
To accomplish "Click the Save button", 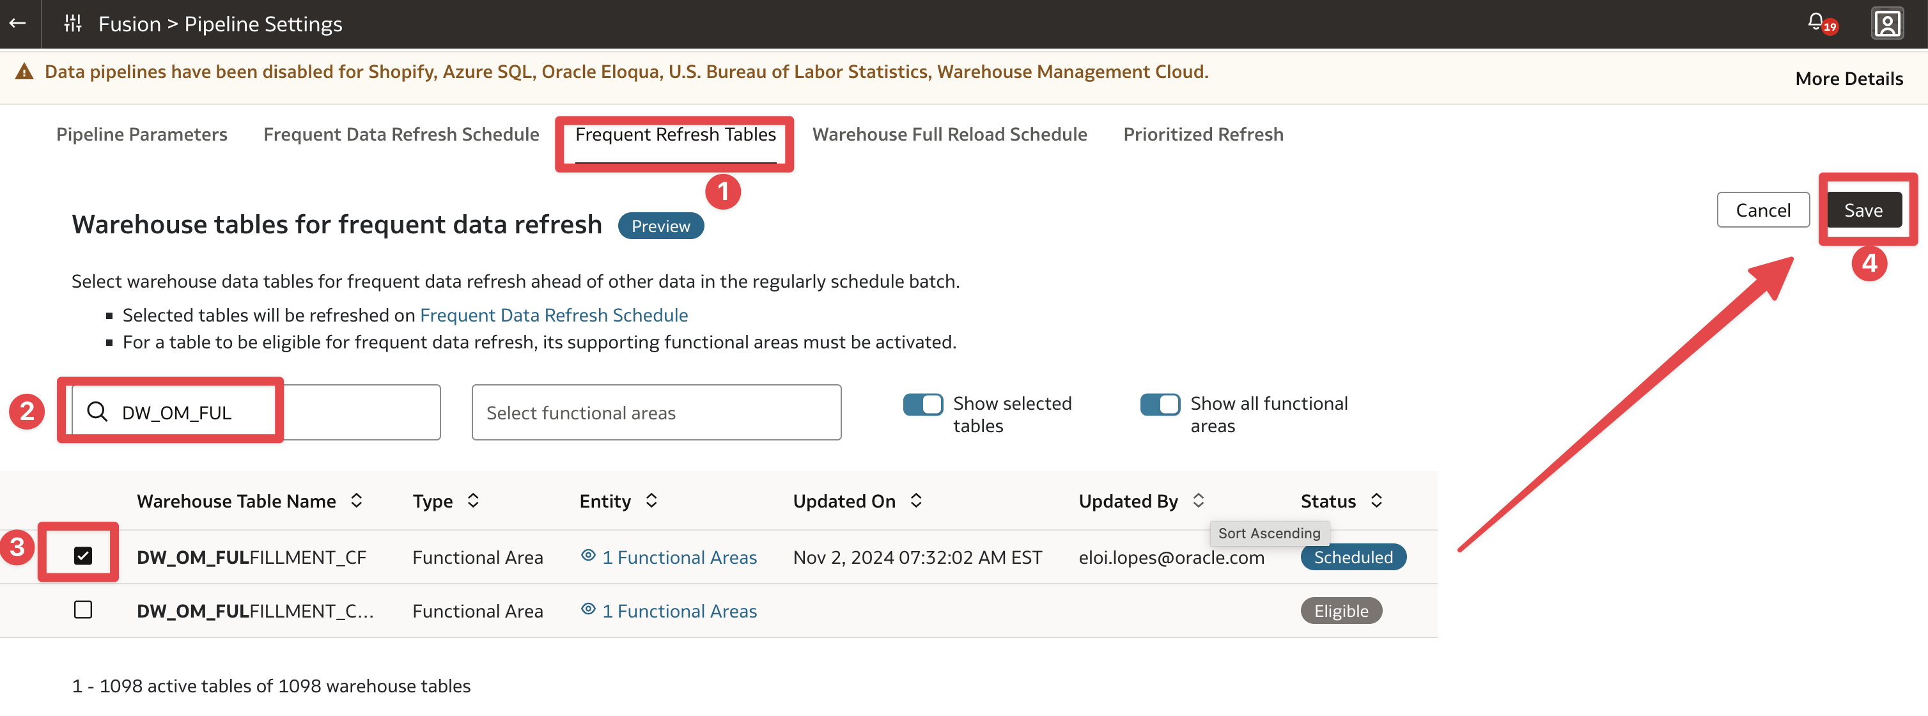I will point(1863,210).
